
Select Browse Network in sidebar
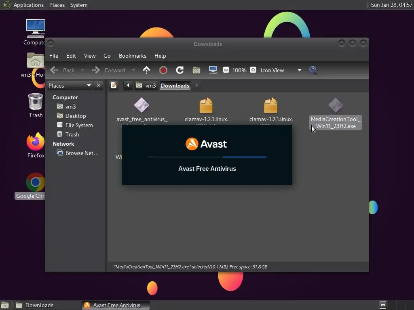(82, 153)
